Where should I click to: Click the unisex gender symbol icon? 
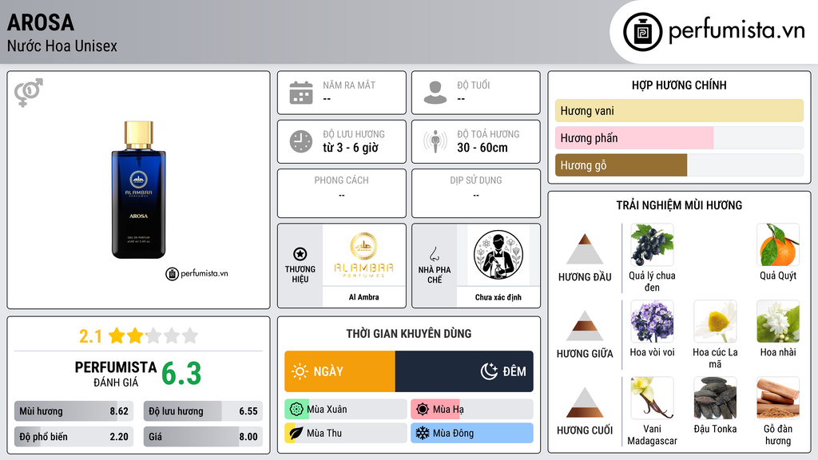[x=28, y=93]
